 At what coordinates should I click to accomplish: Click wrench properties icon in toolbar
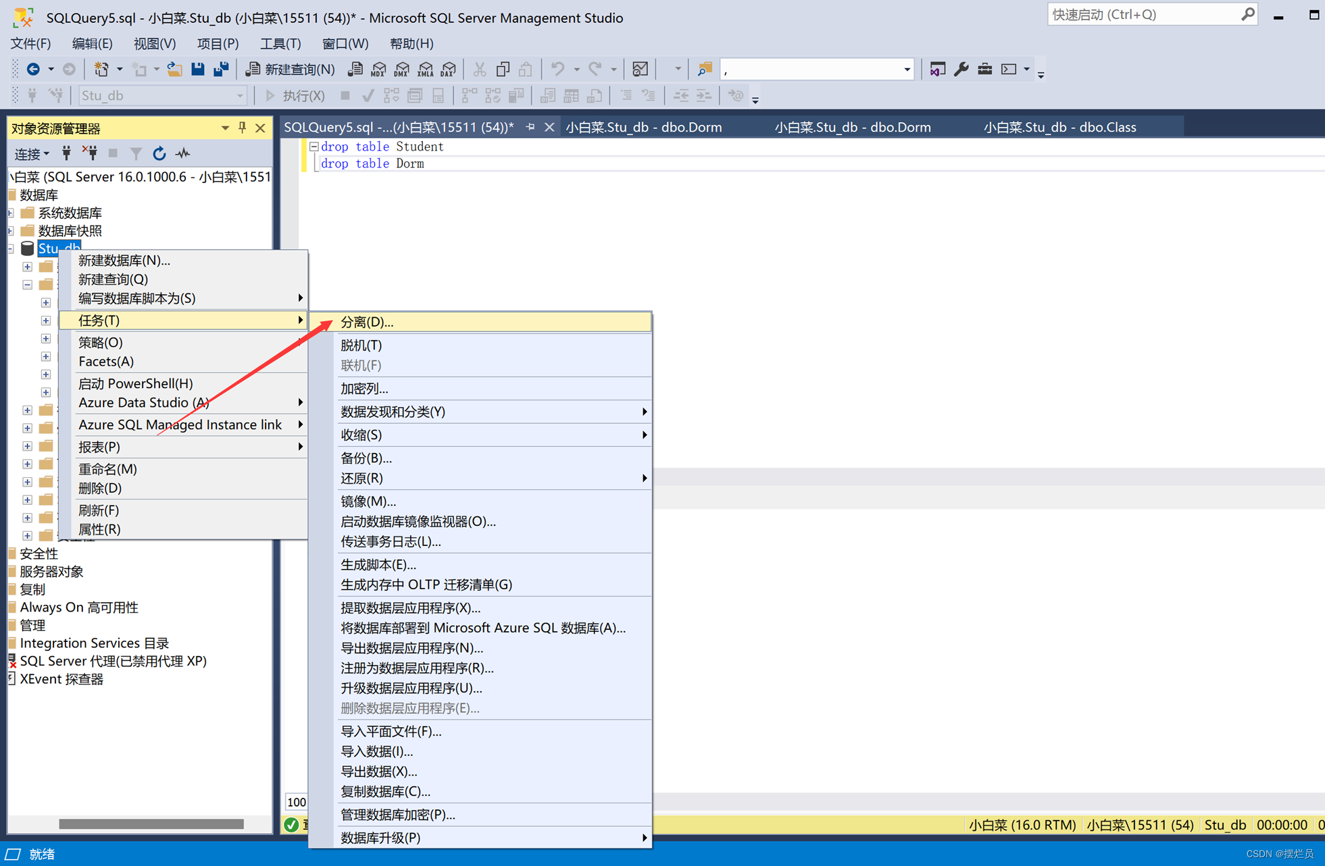point(961,69)
